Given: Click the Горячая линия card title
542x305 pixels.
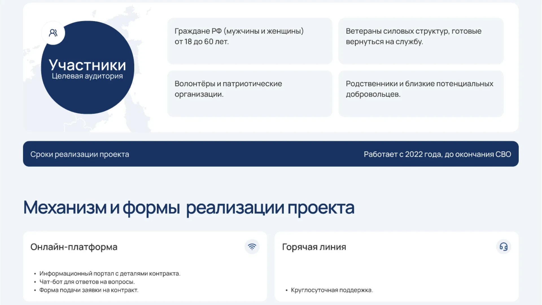Looking at the screenshot, I should (x=314, y=247).
